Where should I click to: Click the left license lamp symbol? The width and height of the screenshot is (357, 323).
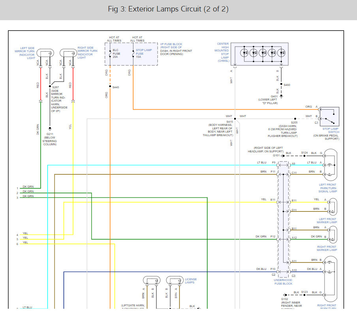point(152,280)
